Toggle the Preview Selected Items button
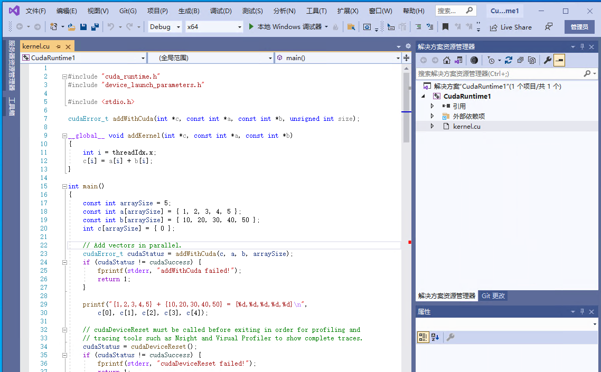The width and height of the screenshot is (601, 372). [x=559, y=60]
